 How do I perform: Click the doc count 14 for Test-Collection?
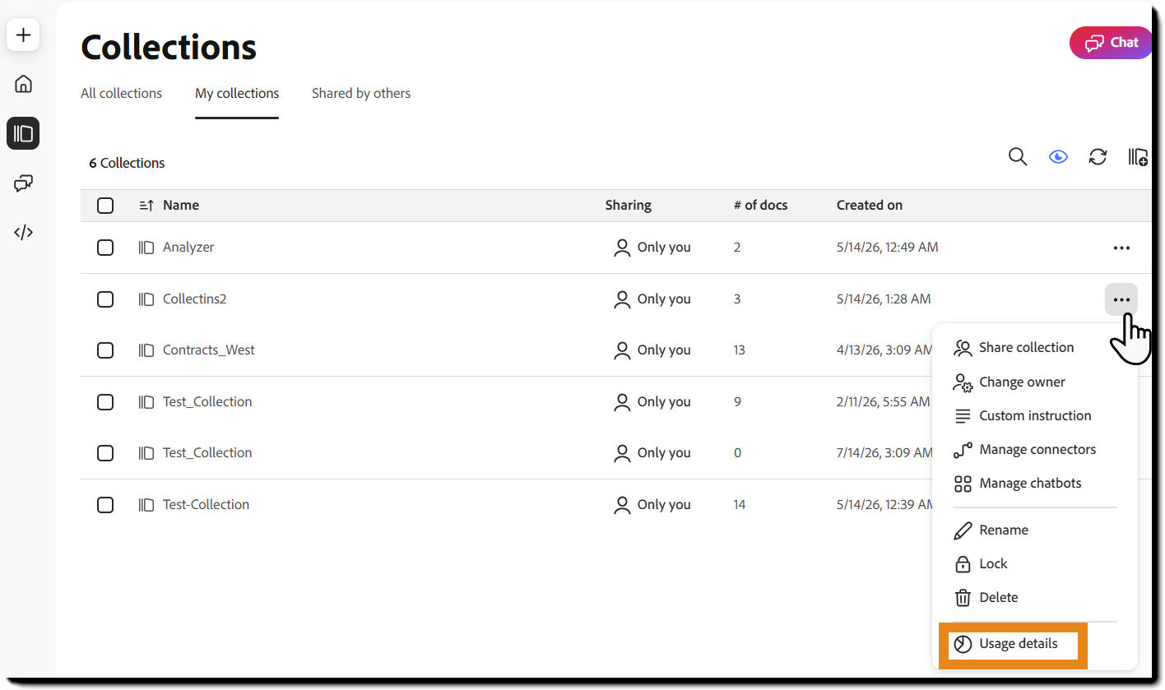pos(739,504)
